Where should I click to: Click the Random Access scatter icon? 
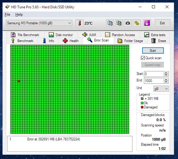tap(108, 35)
